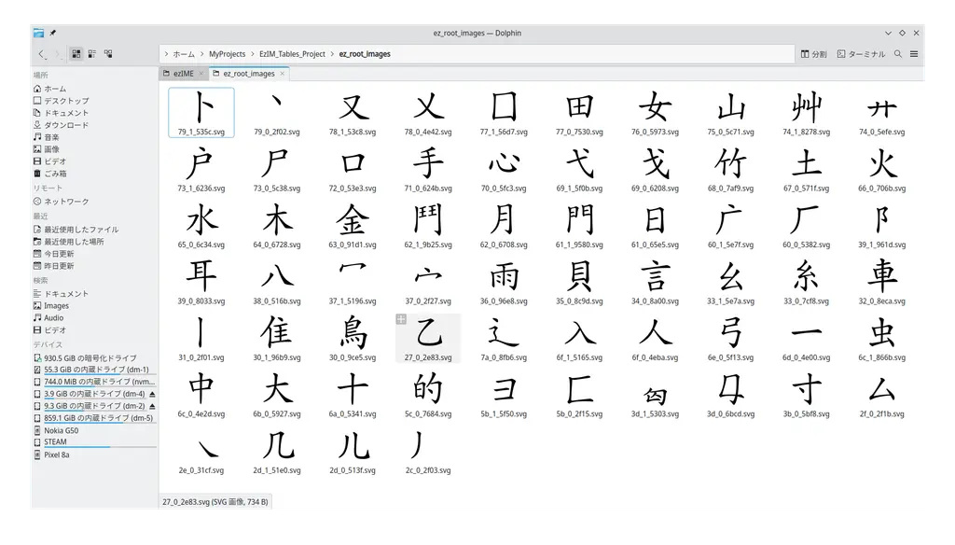Expand breadcrumb arrow before ホーム

pyautogui.click(x=166, y=54)
